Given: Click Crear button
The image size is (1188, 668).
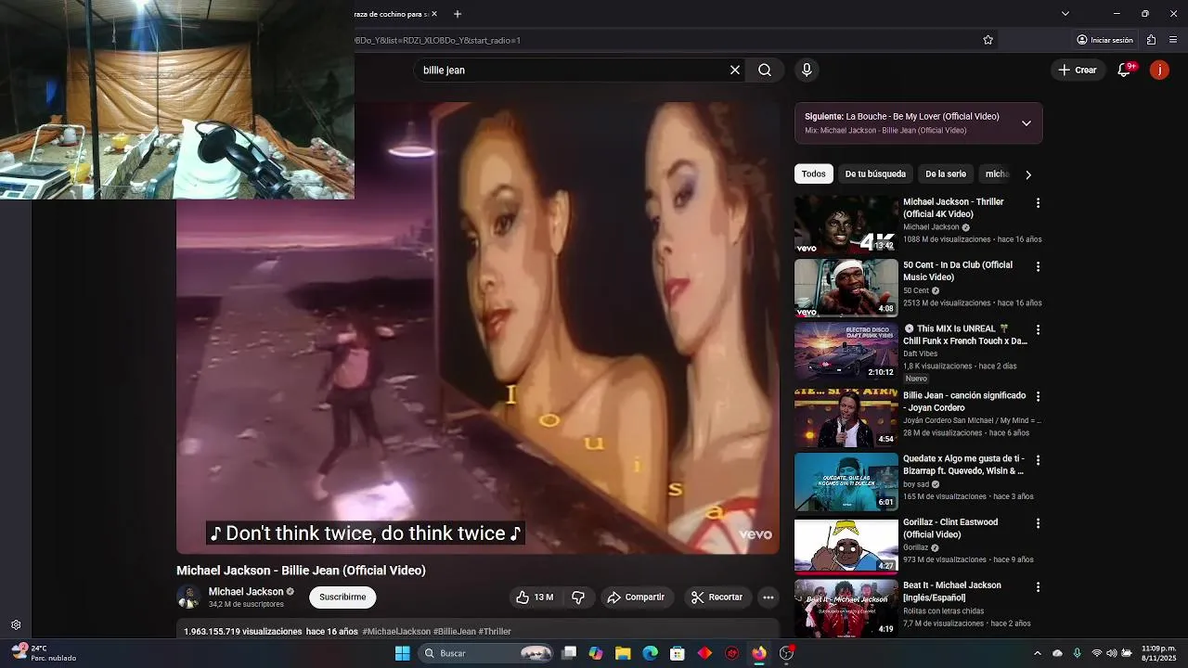Looking at the screenshot, I should (1077, 70).
